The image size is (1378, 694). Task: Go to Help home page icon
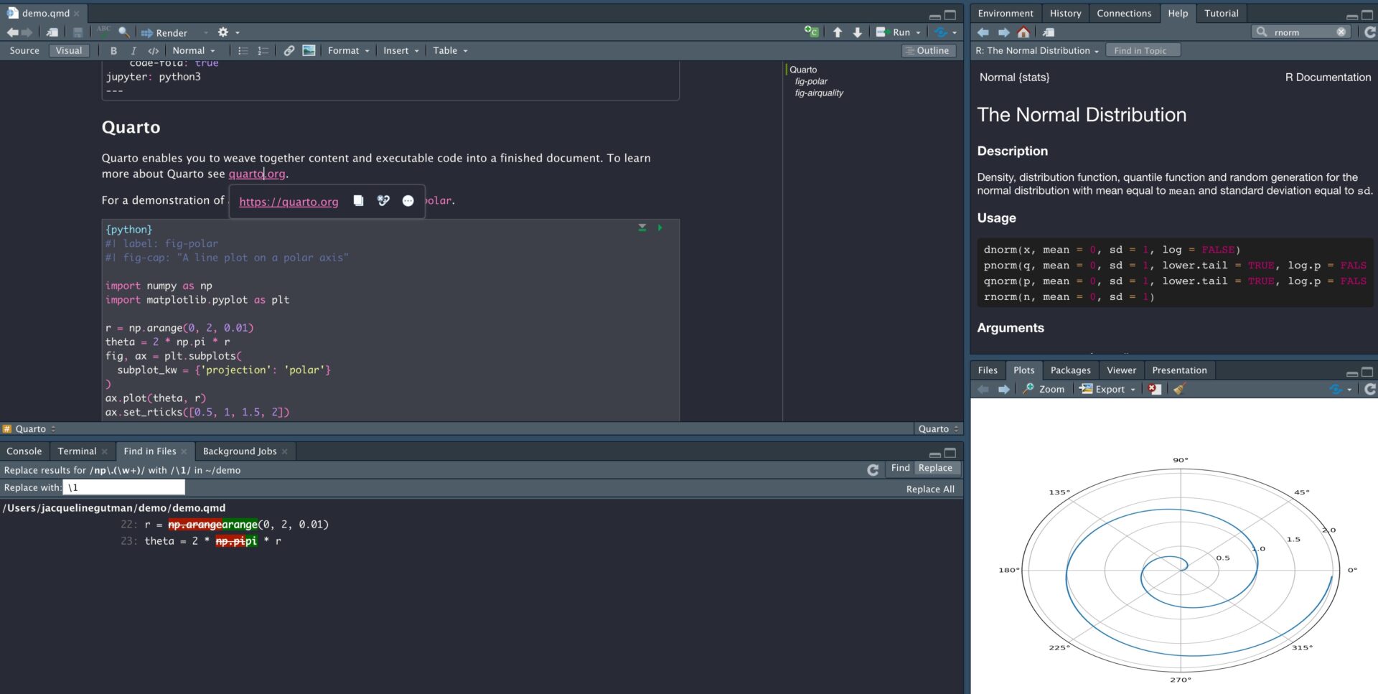[x=1023, y=32]
